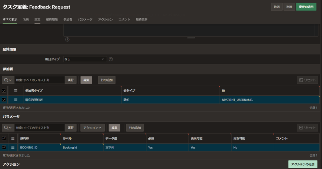The height and width of the screenshot is (169, 322).
Task: Click the 静的ID column header
Action: (x=40, y=138)
